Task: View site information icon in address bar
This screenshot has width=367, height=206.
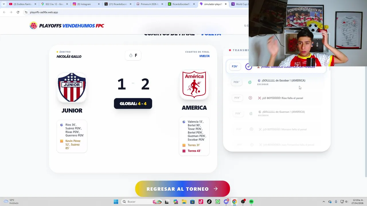Action: (26, 12)
